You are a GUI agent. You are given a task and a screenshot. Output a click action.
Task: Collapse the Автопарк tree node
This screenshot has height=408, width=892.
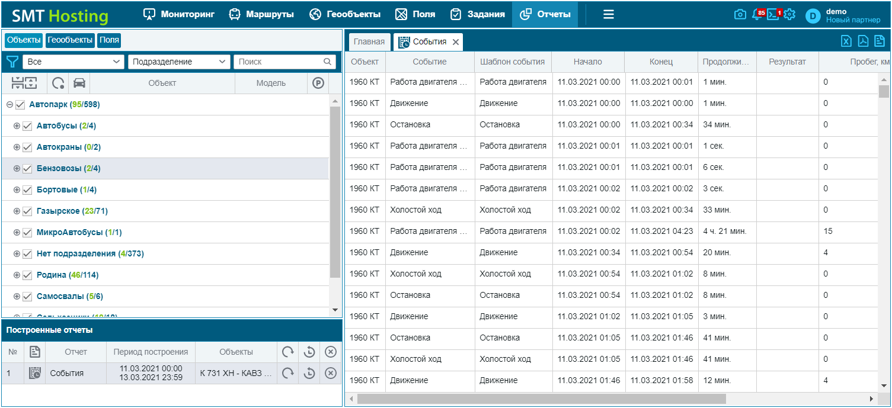point(9,105)
